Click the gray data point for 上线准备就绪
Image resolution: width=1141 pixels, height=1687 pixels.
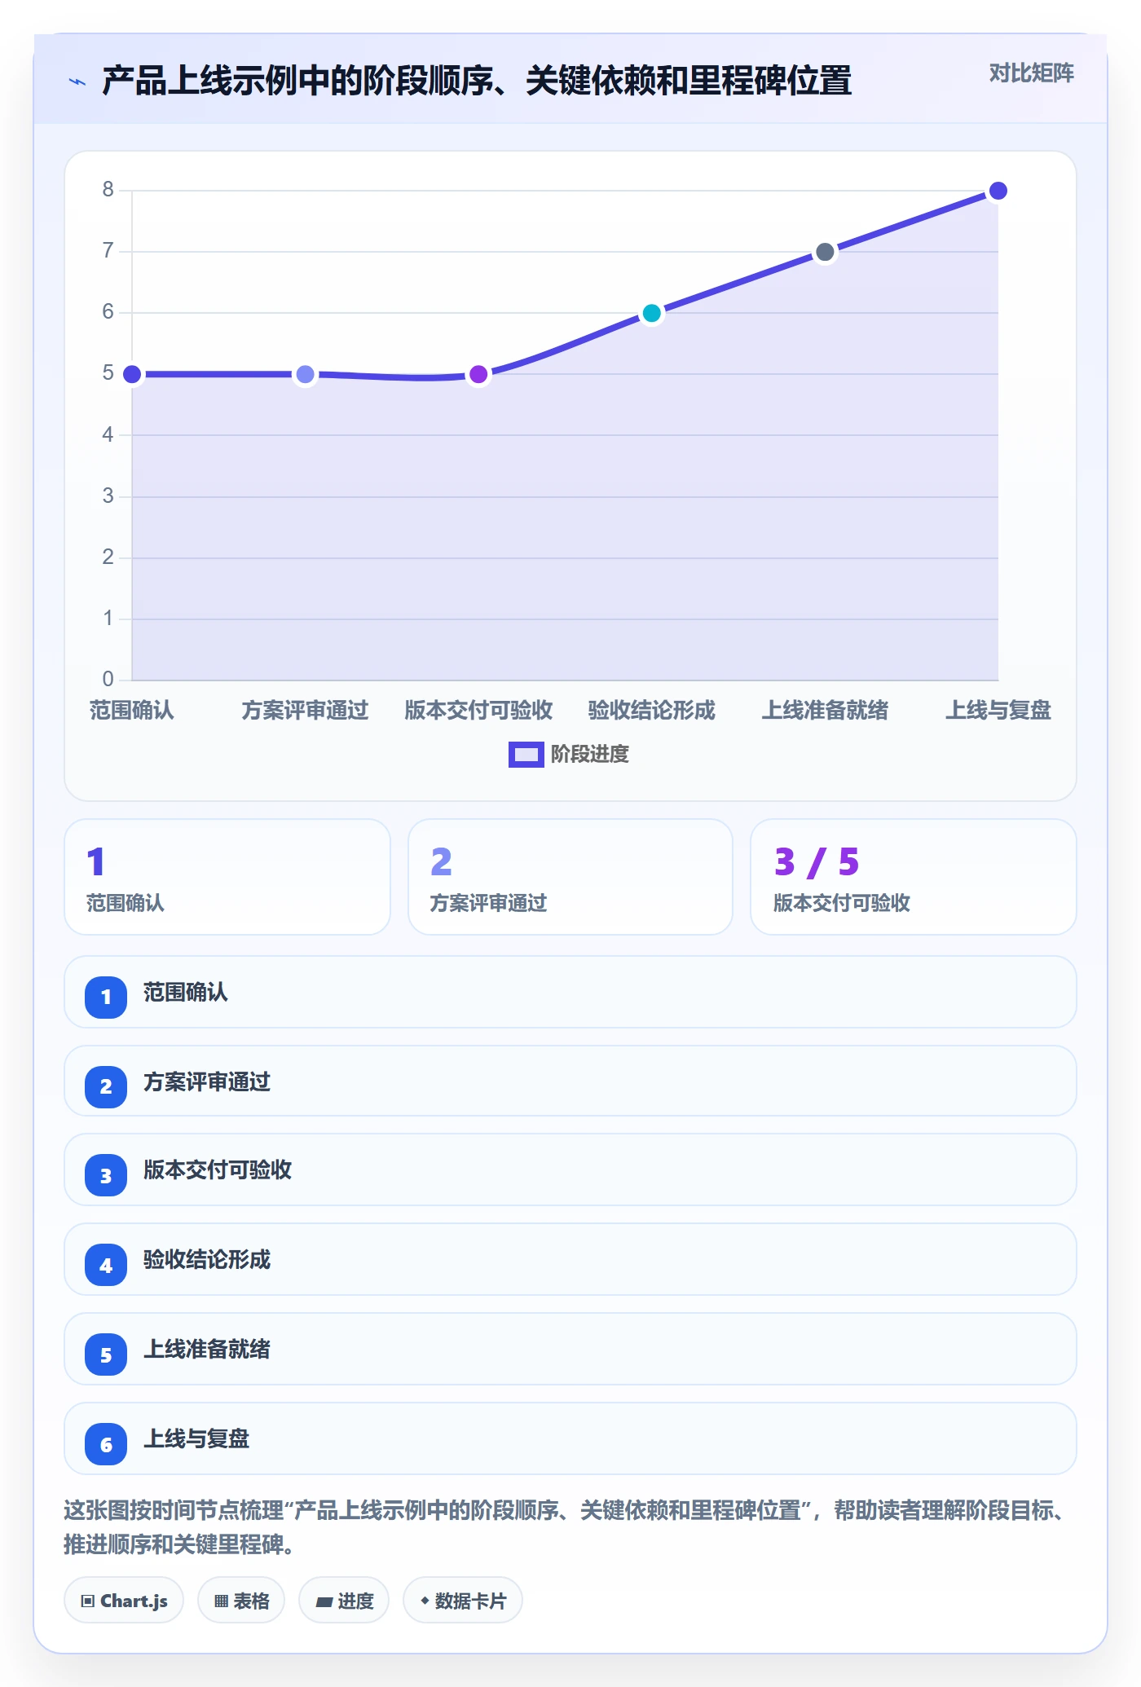tap(825, 252)
